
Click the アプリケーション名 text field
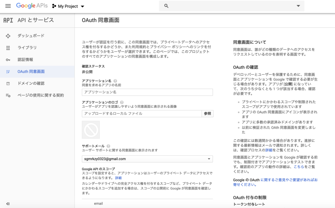pyautogui.click(x=147, y=92)
